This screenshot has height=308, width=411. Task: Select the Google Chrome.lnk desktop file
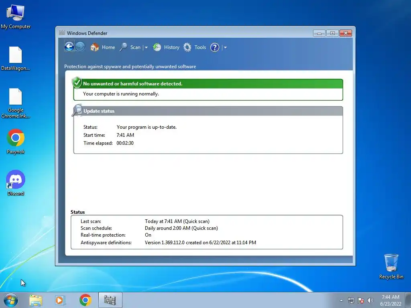(16, 103)
